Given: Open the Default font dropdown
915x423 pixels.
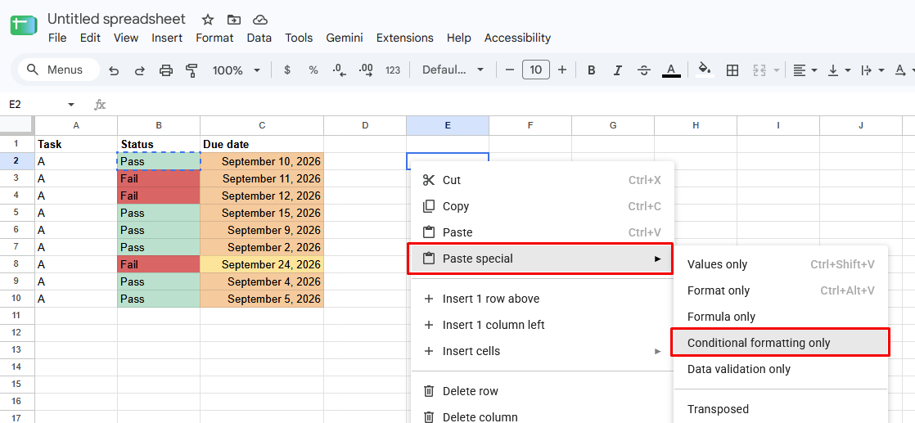Looking at the screenshot, I should click(453, 70).
